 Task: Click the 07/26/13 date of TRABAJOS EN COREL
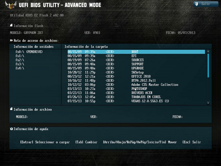[74, 97]
